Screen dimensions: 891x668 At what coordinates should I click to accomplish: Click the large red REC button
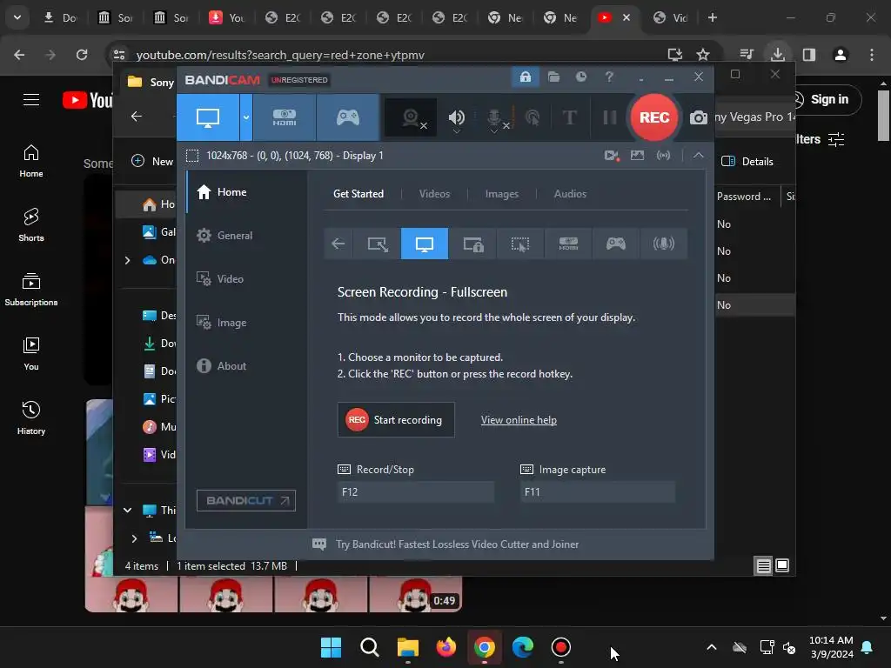pos(654,117)
